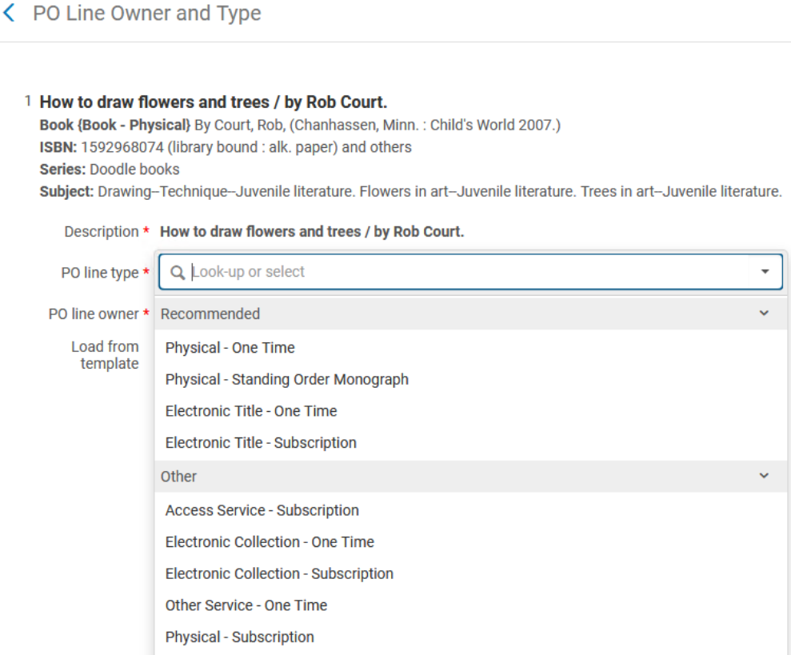Image resolution: width=791 pixels, height=655 pixels.
Task: Select Physical - Subscription option
Action: pos(239,637)
